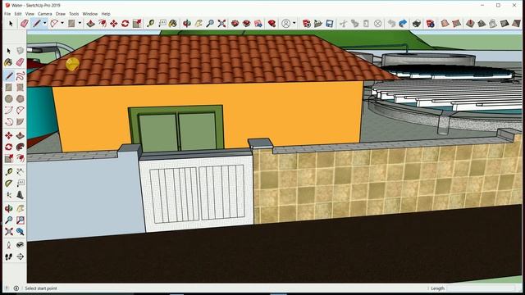This screenshot has height=295, width=525.
Task: Select the Dimensions tool
Action: pos(20,172)
